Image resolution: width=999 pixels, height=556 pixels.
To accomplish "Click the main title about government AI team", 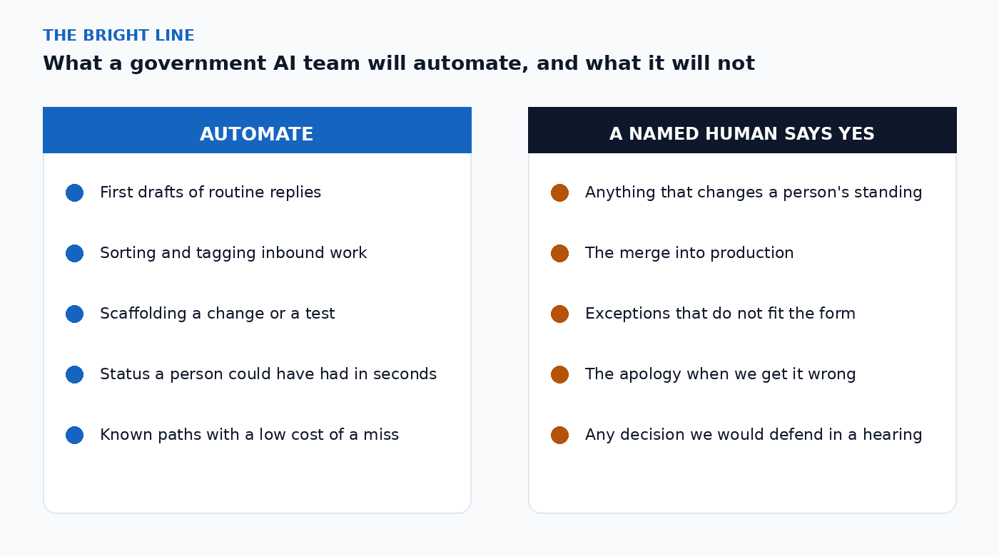I will click(x=399, y=63).
